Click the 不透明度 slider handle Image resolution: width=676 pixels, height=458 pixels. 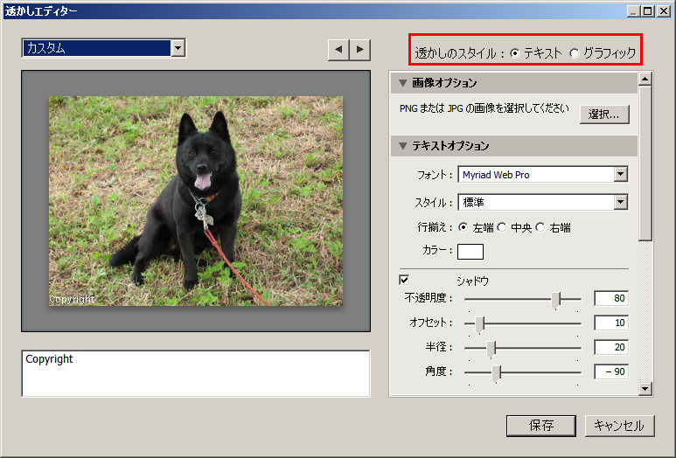[556, 299]
